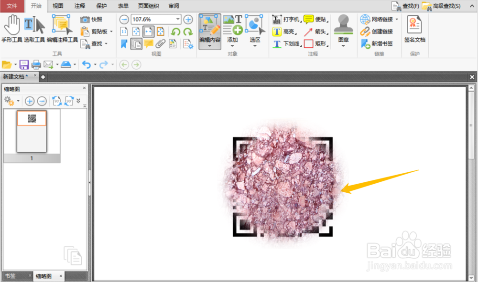
Task: Click the scanner icon in quick toolbar
Action: point(66,65)
